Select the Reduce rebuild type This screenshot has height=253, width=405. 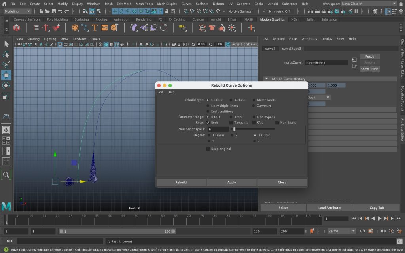tap(231, 100)
